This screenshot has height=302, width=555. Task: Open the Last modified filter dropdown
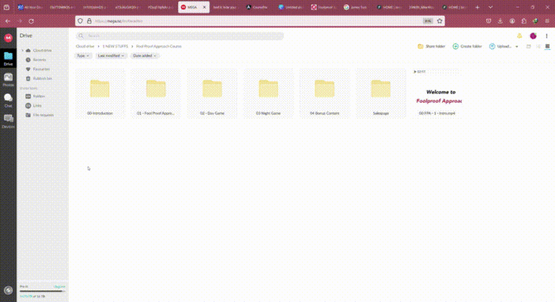[111, 56]
